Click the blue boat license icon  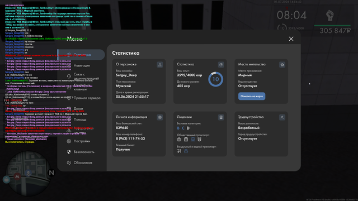click(x=186, y=151)
